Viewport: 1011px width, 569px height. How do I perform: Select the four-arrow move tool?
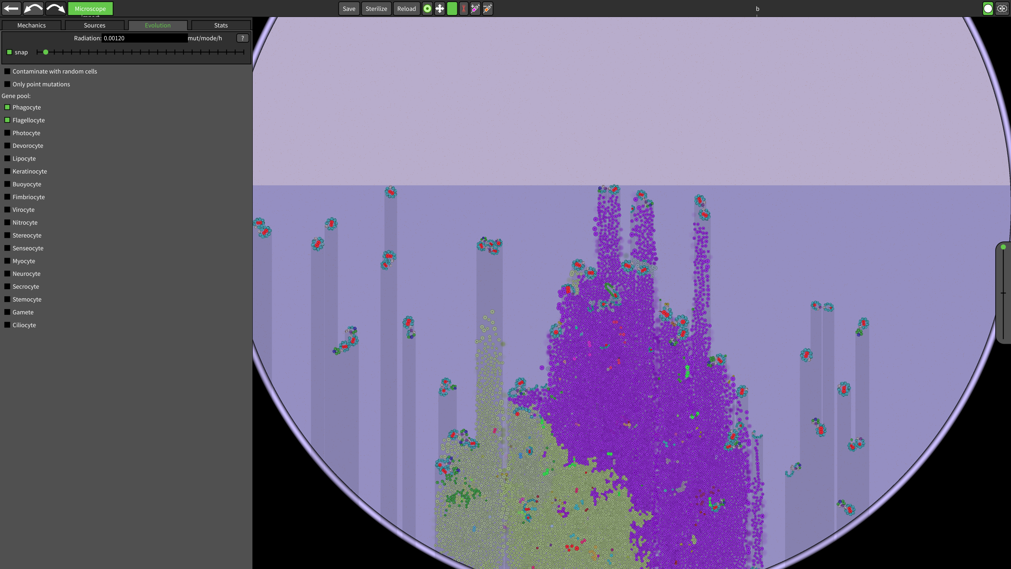pyautogui.click(x=440, y=8)
